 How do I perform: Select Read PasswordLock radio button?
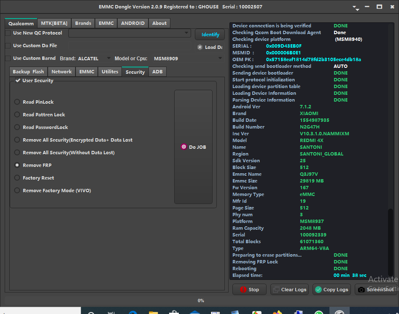click(17, 127)
